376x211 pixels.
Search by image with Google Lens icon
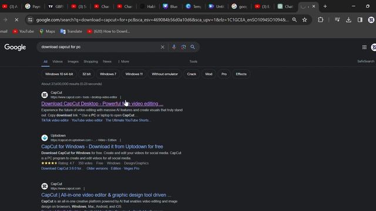coord(183,47)
